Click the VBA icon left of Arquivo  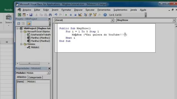pos(19,10)
